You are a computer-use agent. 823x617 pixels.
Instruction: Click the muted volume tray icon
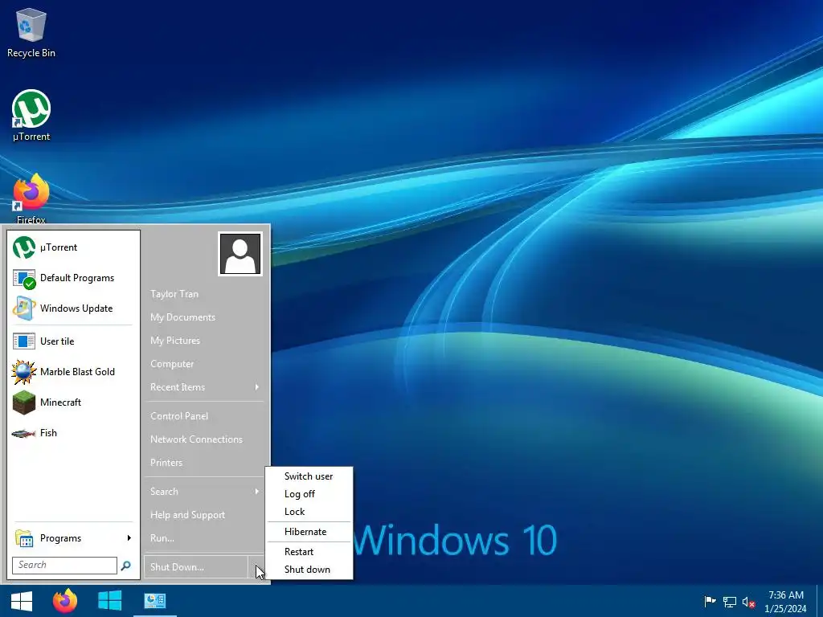[748, 602]
